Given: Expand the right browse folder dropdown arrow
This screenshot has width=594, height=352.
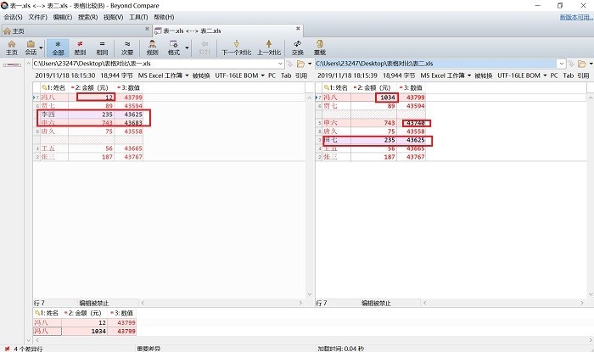Looking at the screenshot, I should [x=591, y=64].
